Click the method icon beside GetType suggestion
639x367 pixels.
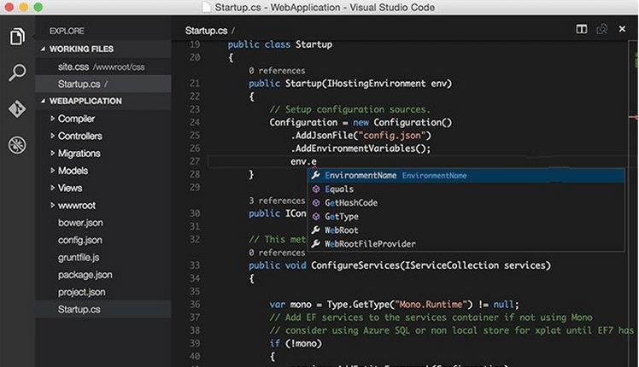(316, 216)
